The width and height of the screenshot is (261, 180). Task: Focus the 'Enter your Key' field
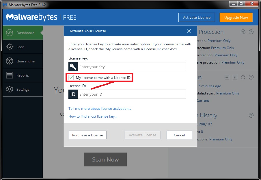click(x=132, y=67)
